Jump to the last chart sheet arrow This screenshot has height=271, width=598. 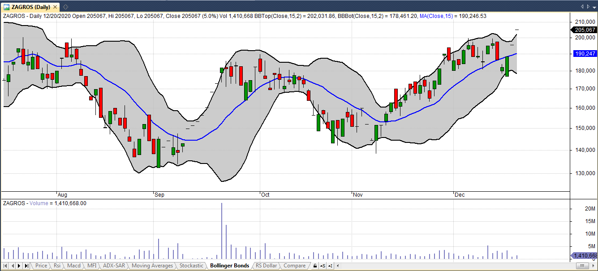pos(26,266)
